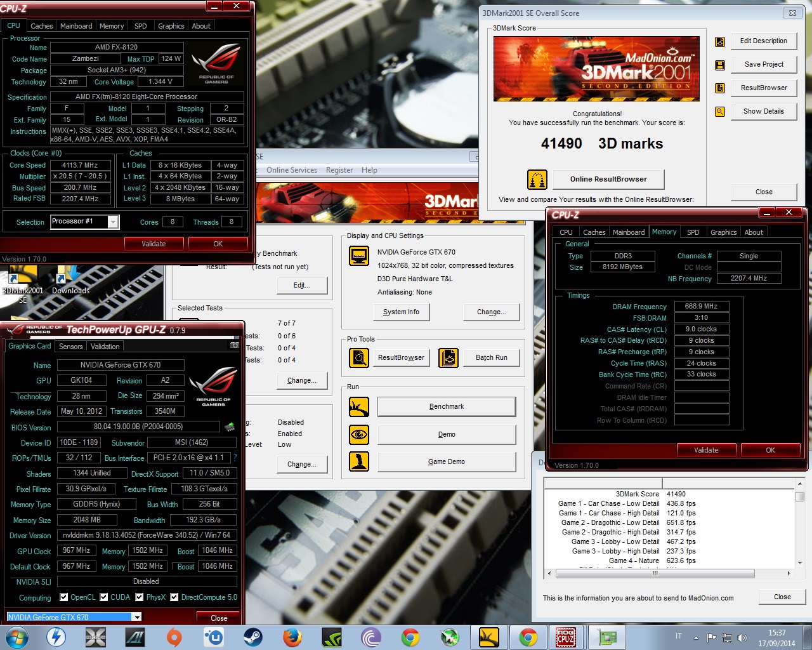The image size is (812, 650).
Task: Toggle the OpenCL checkbox in GPU-Z
Action: 64,597
